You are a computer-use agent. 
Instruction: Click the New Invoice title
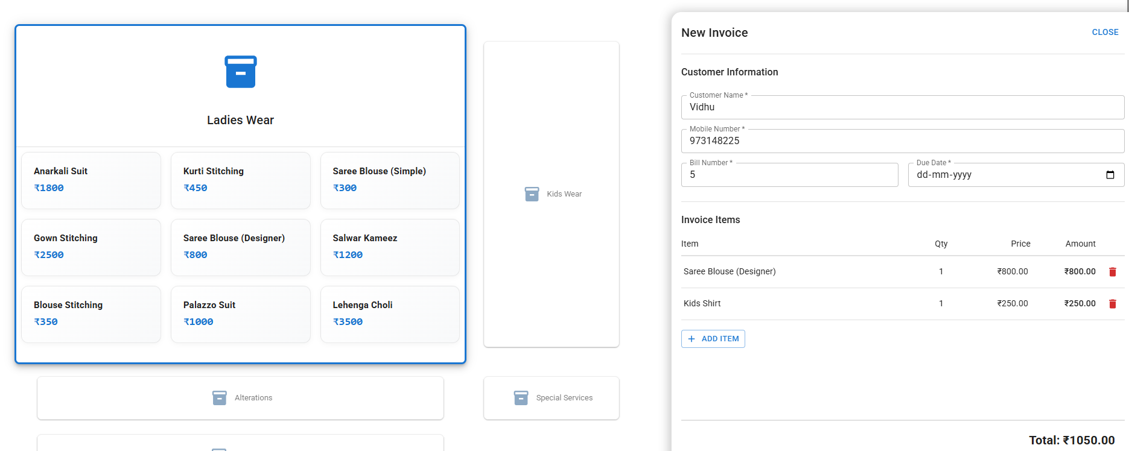click(714, 33)
